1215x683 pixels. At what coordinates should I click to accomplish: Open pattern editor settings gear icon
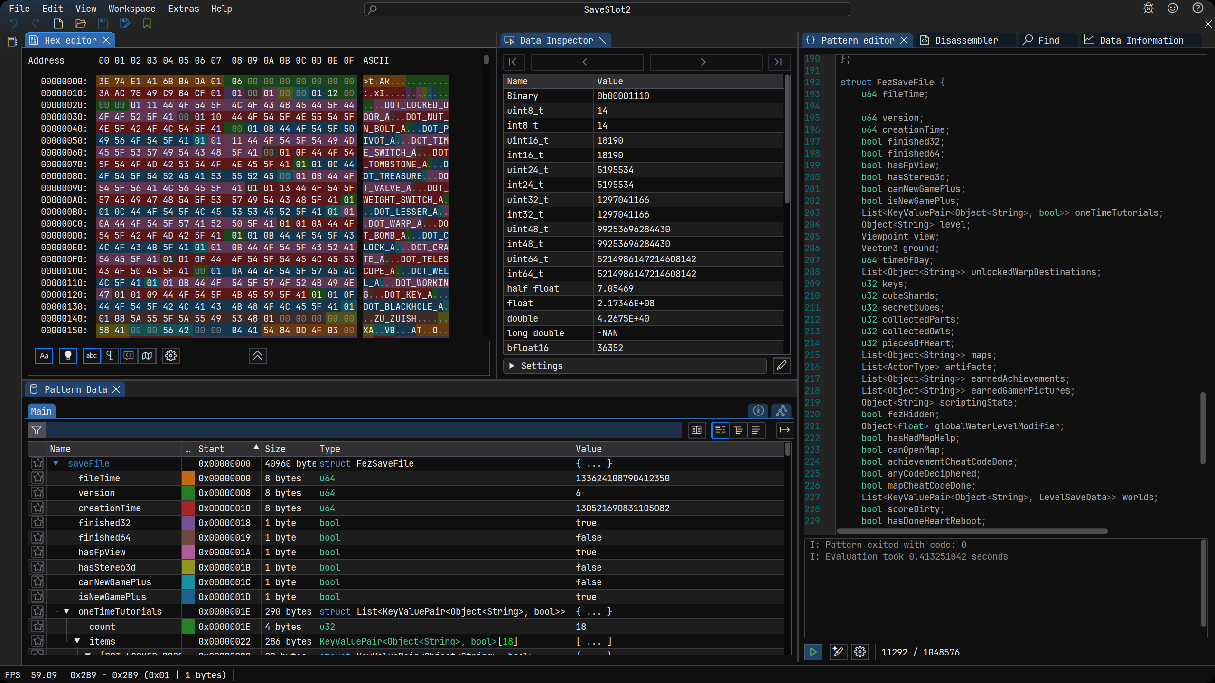click(860, 652)
